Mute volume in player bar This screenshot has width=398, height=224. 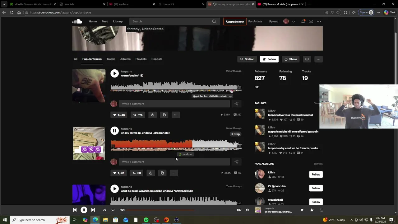click(247, 210)
